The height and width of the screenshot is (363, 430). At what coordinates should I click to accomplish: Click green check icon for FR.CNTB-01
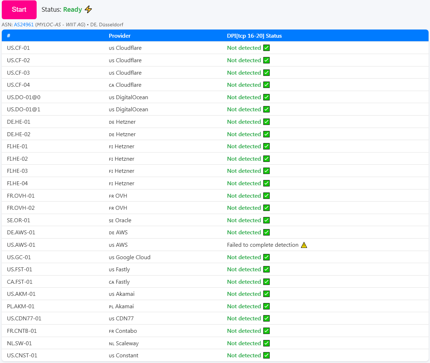pos(266,331)
